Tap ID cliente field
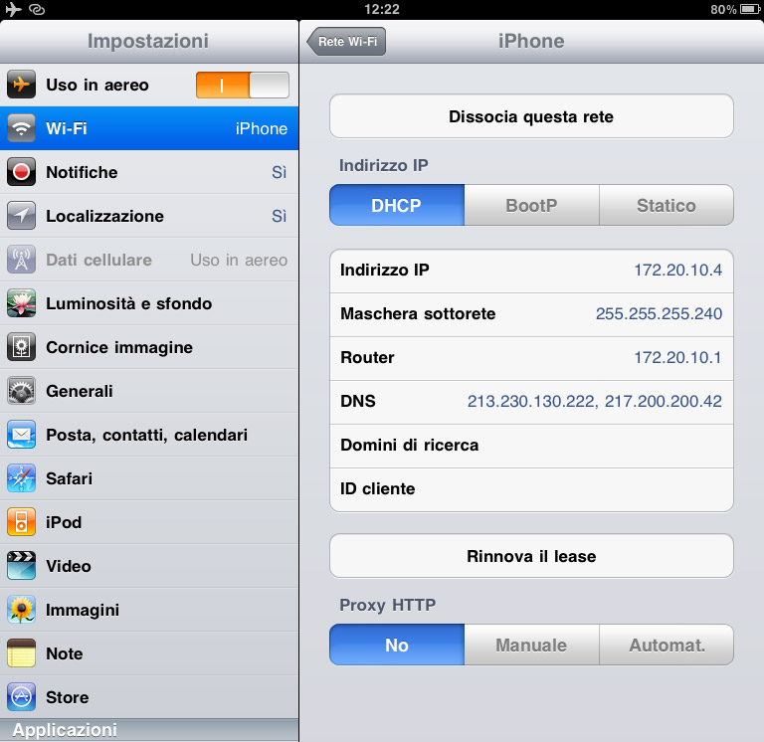The width and height of the screenshot is (764, 742). point(531,489)
